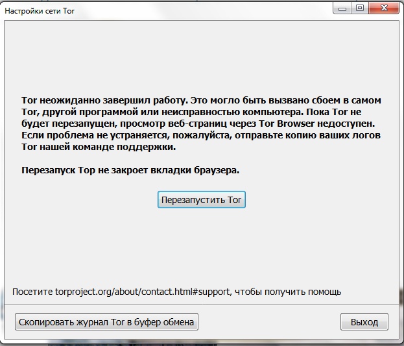Click the line 'Перезапуск Tor не закроет вкладки браузера.'
The width and height of the screenshot is (404, 346).
point(130,170)
